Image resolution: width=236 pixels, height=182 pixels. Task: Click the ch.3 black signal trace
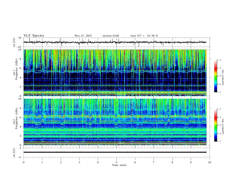click(115, 152)
